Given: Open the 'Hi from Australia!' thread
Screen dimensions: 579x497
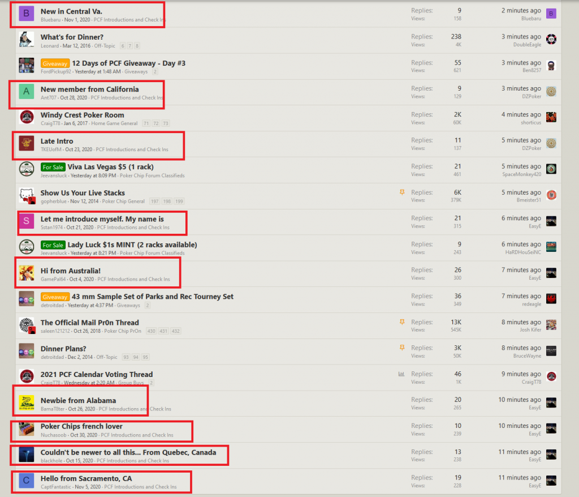Looking at the screenshot, I should [70, 271].
